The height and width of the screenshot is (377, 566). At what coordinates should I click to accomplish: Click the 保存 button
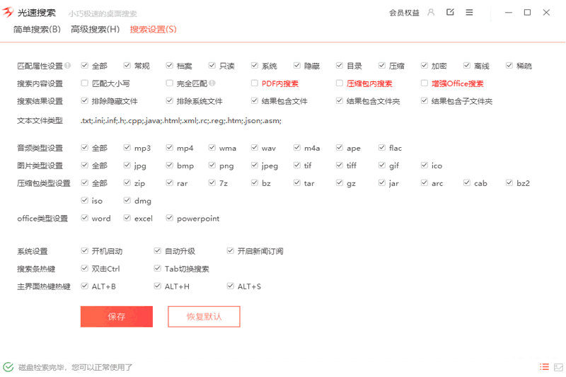(x=117, y=317)
